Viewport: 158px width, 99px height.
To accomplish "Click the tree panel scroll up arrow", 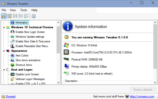I will pos(58,22).
